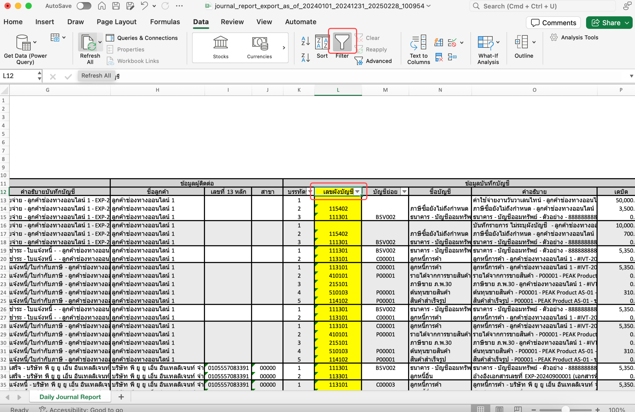Open the more commands ellipsis
635x412 pixels.
pyautogui.click(x=179, y=6)
